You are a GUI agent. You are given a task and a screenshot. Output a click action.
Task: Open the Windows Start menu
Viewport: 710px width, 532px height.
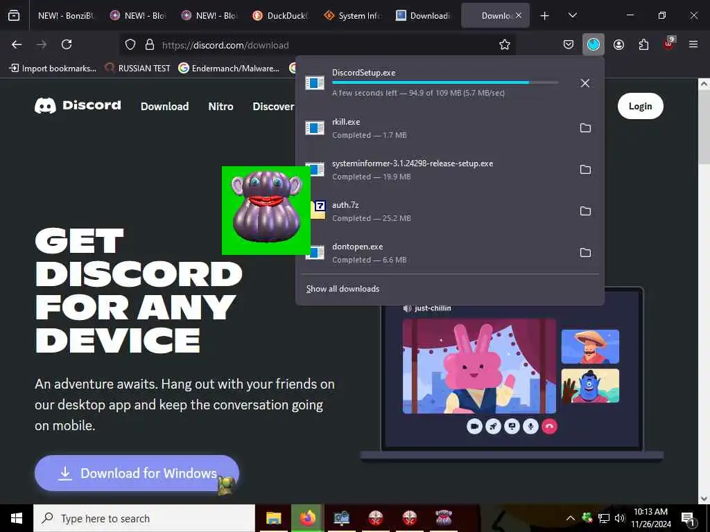coord(17,518)
